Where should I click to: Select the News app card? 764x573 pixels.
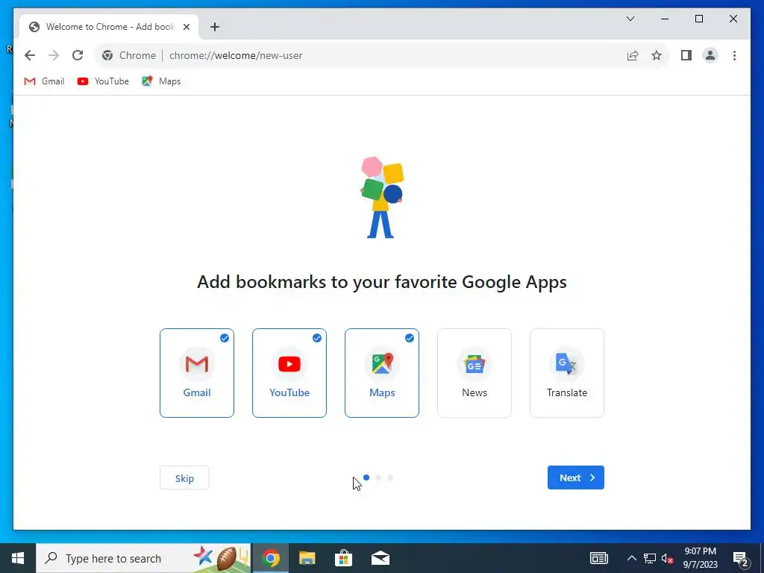[x=475, y=373]
